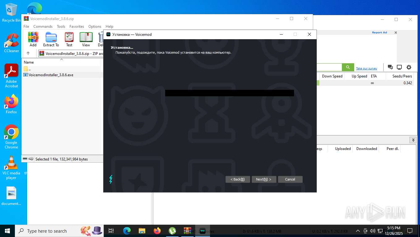Go up one folder level in WinRAR
Screen dimensions: 420x237
[x=28, y=53]
